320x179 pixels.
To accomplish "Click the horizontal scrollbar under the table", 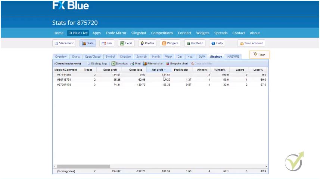I will click(83, 166).
